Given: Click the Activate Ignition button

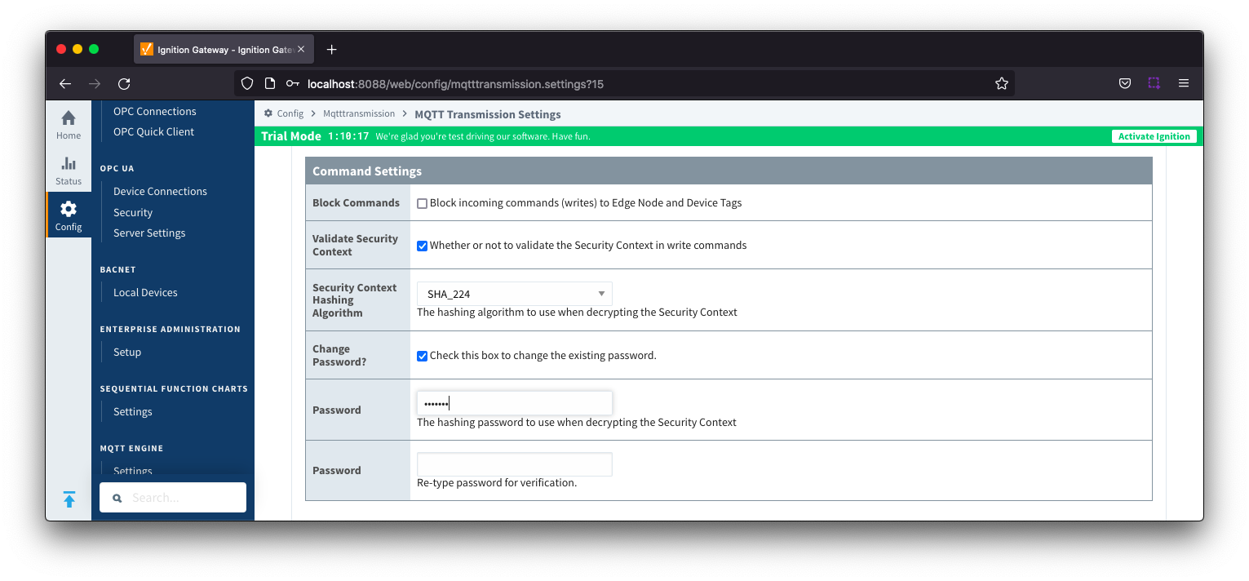Looking at the screenshot, I should pyautogui.click(x=1154, y=136).
